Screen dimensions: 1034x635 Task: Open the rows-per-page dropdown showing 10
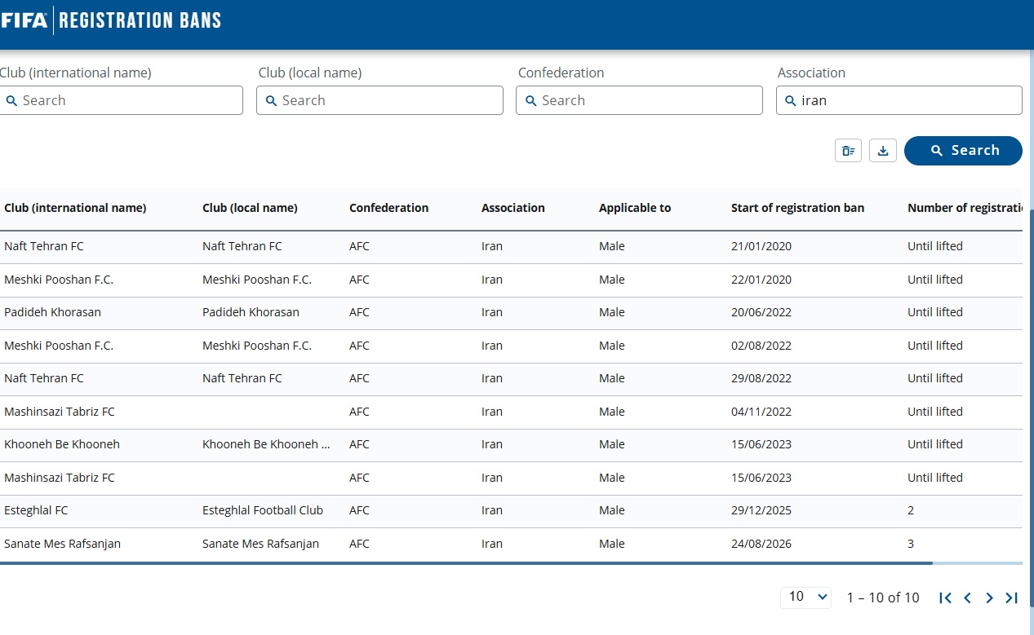806,597
